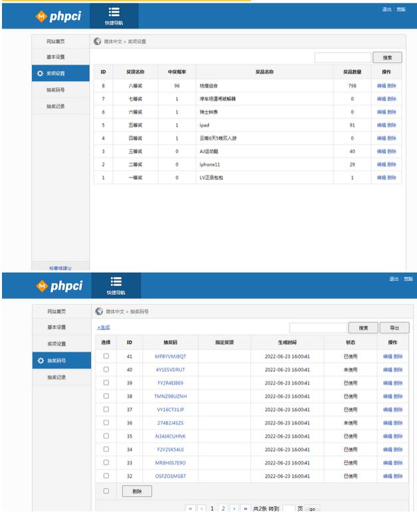Click 退出 link in top 奖项设置 header

(x=387, y=9)
